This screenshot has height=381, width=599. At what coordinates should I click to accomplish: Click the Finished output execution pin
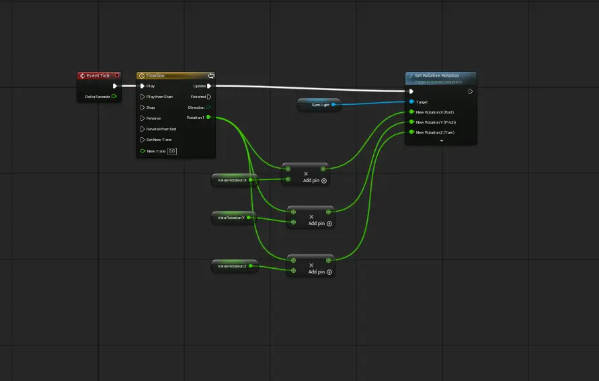pos(209,97)
